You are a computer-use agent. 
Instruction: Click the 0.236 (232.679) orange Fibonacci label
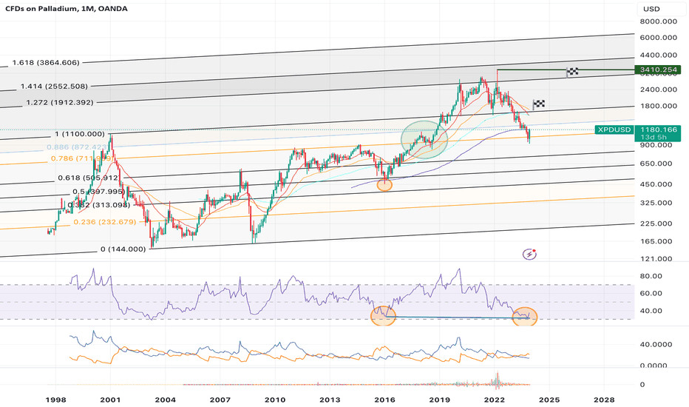[104, 222]
